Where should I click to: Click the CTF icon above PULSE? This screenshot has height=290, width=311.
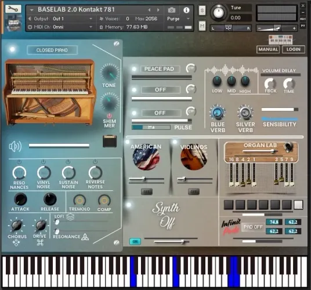(191, 111)
